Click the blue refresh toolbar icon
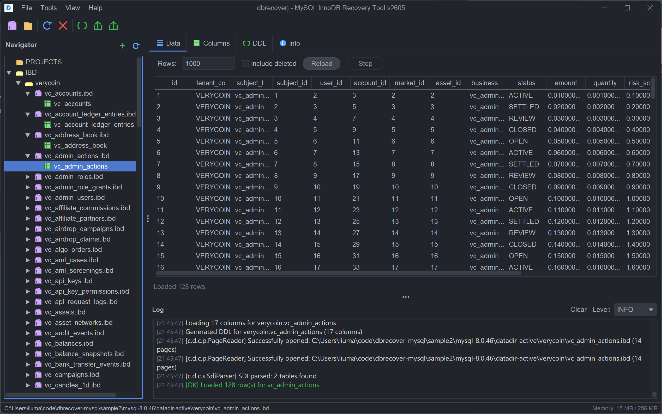Screen dimensions: 662x414 [x=47, y=26]
